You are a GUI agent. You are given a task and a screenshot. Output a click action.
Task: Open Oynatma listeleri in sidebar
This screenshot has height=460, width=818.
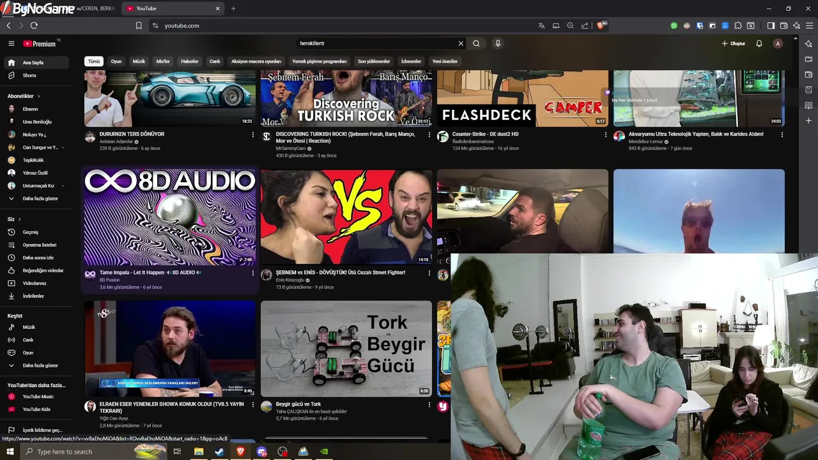pos(37,245)
